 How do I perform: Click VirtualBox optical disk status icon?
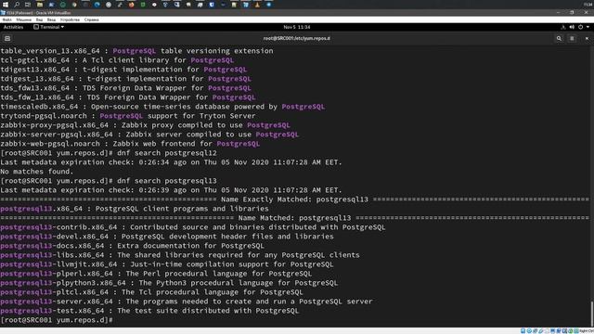tap(529, 331)
